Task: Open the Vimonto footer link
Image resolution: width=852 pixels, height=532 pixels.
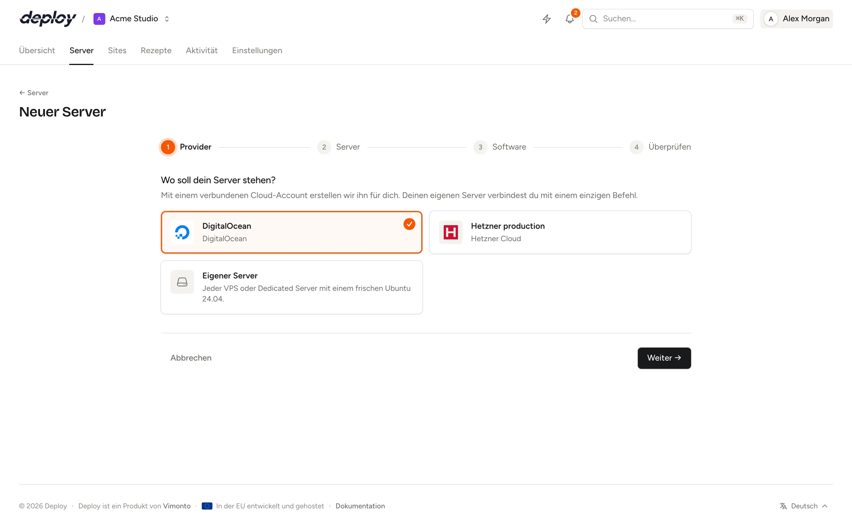Action: [x=177, y=506]
